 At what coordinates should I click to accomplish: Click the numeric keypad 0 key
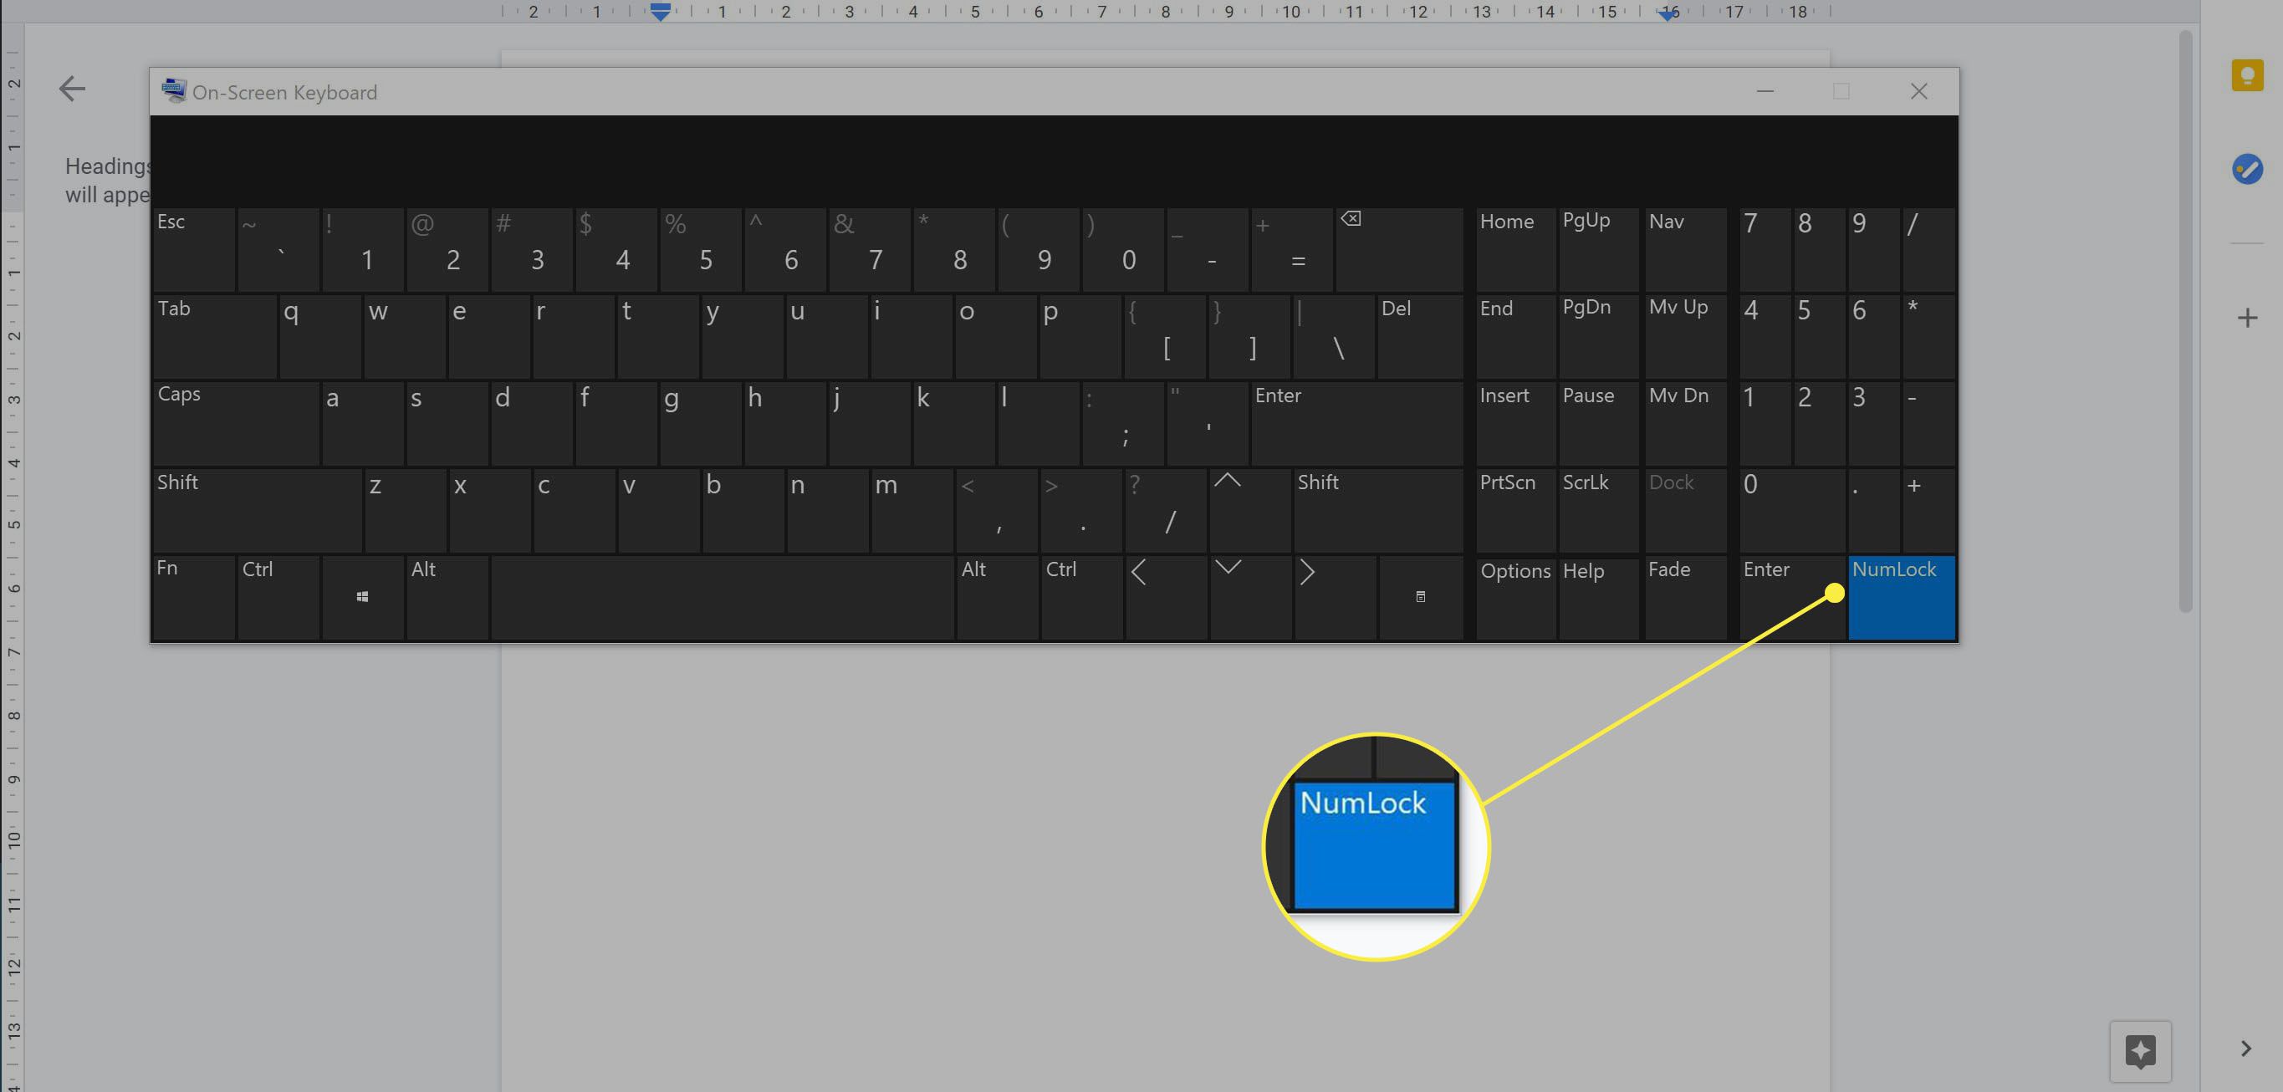(1792, 511)
